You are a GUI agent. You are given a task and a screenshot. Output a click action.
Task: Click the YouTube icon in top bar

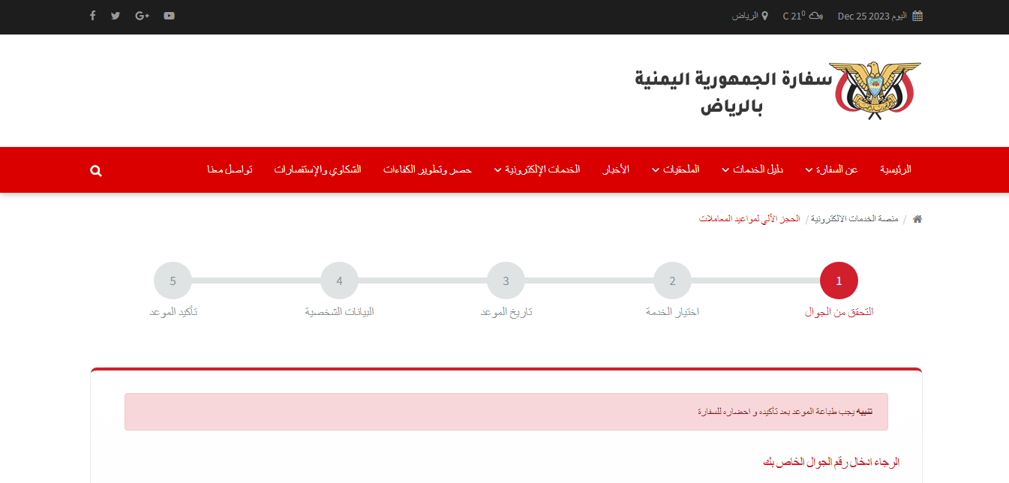pos(170,16)
